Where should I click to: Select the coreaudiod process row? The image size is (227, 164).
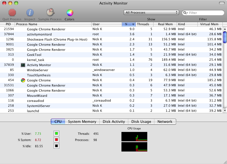[x=111, y=101]
